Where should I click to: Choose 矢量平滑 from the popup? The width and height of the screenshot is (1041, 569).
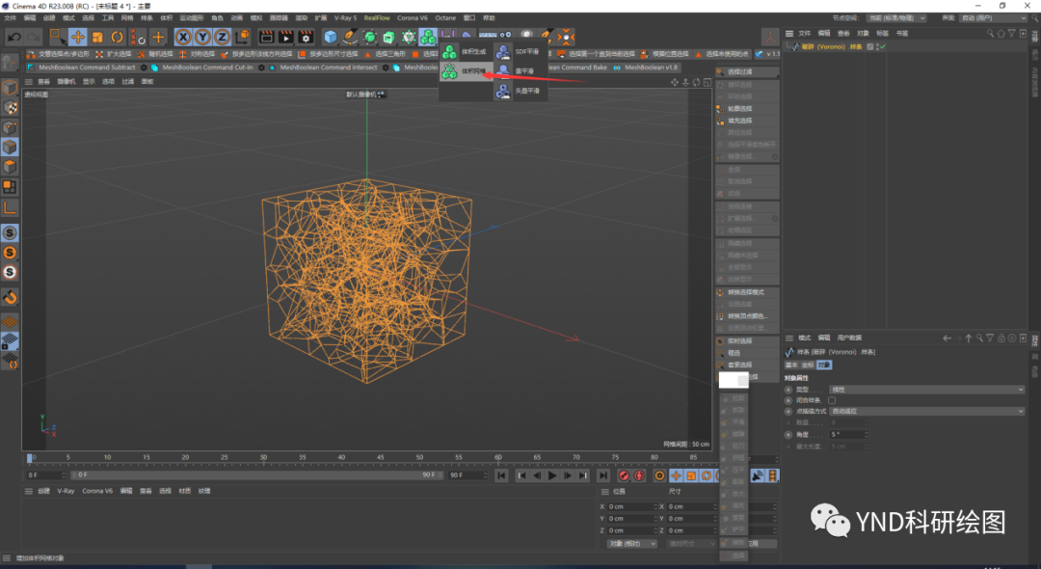pos(520,91)
